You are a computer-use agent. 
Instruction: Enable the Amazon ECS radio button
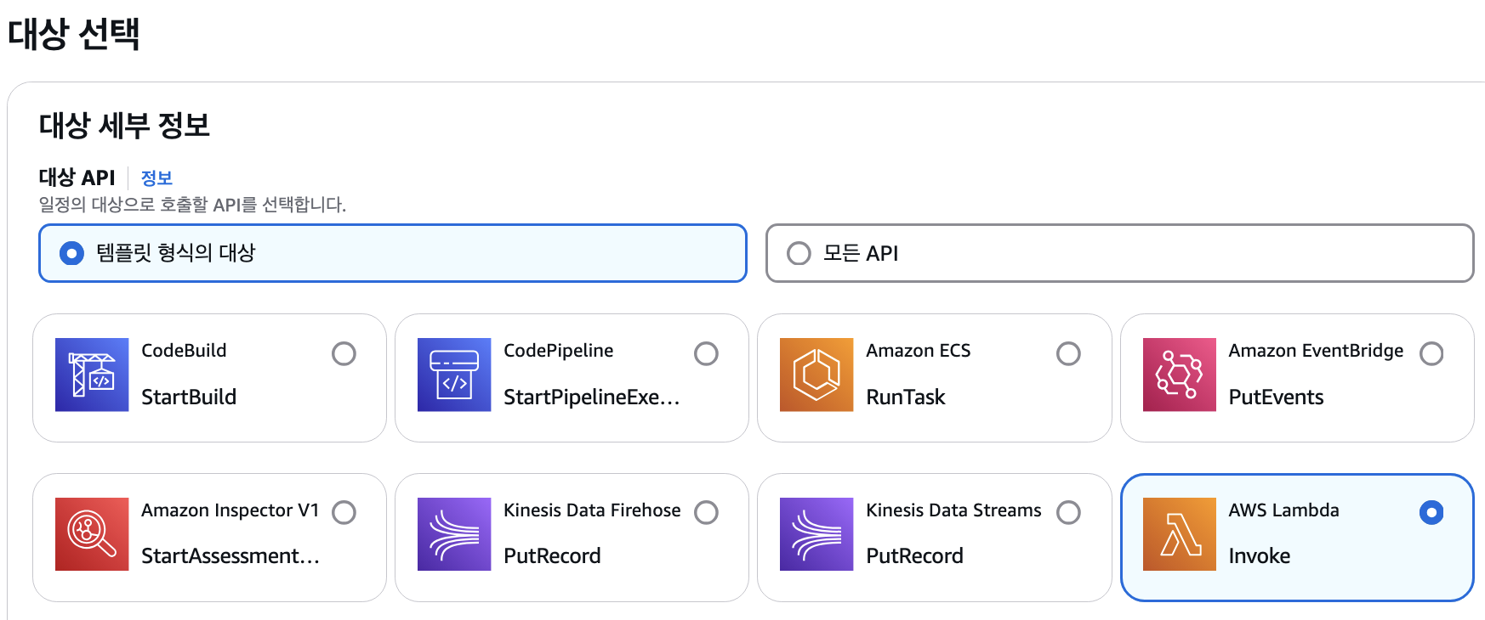click(1068, 353)
